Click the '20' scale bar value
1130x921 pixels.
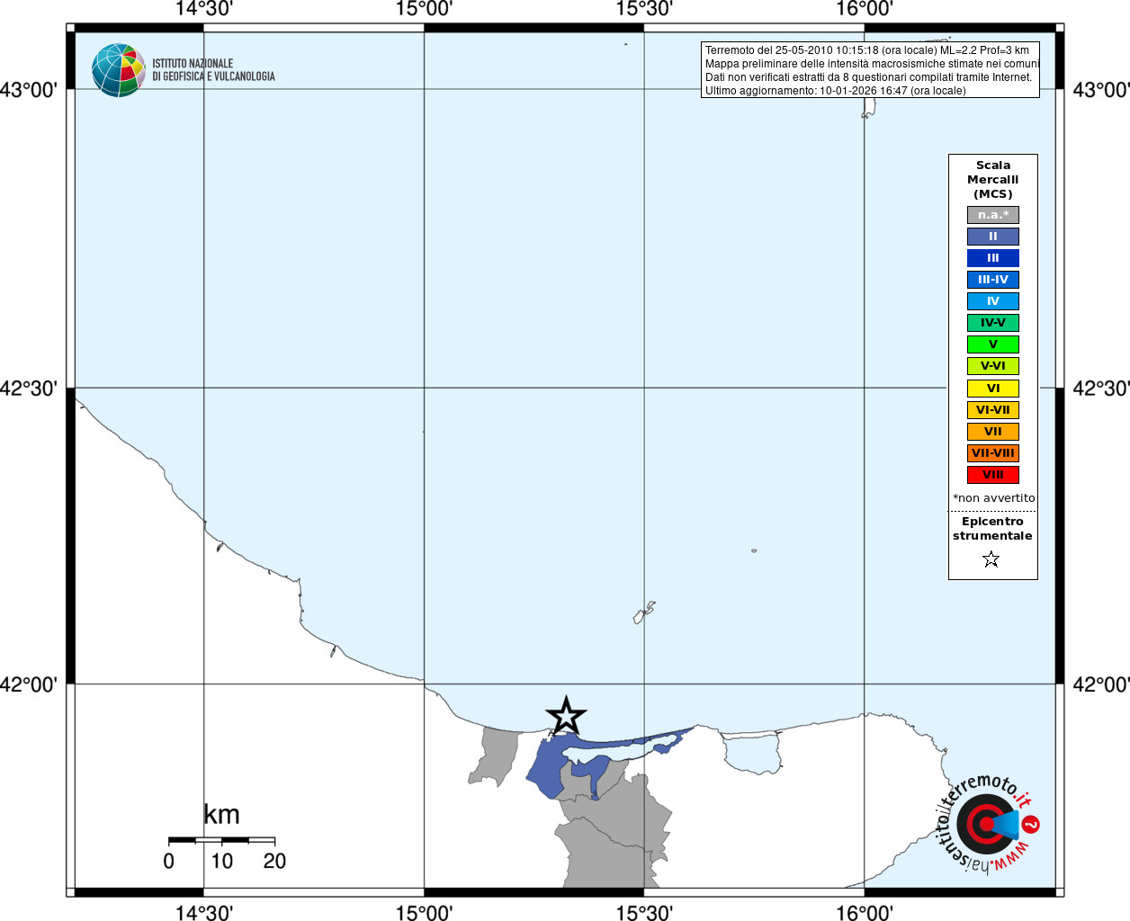point(274,862)
